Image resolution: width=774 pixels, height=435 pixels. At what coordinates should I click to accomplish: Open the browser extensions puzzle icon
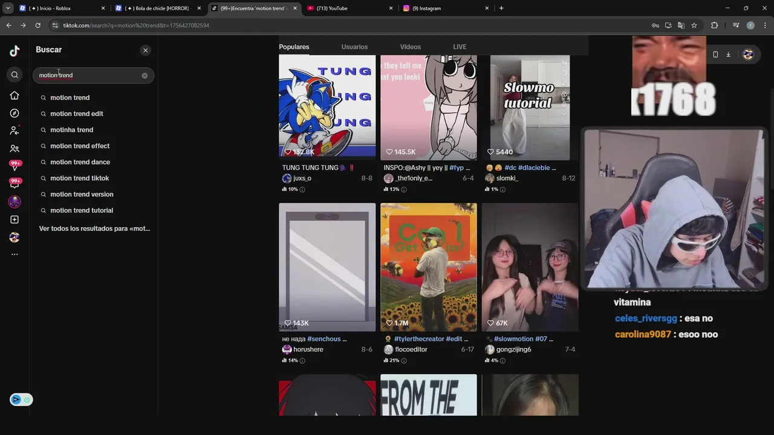[715, 25]
